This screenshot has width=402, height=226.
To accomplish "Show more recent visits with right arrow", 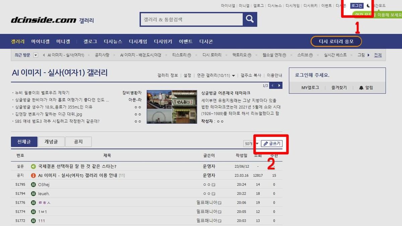I will point(369,55).
